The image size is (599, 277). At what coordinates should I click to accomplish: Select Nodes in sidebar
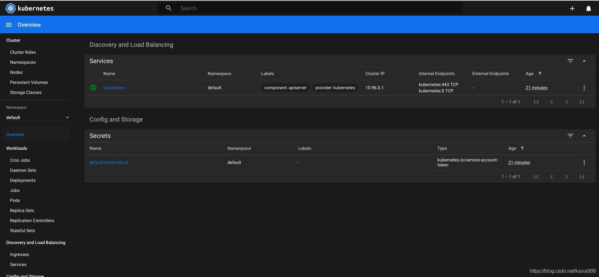tap(16, 72)
